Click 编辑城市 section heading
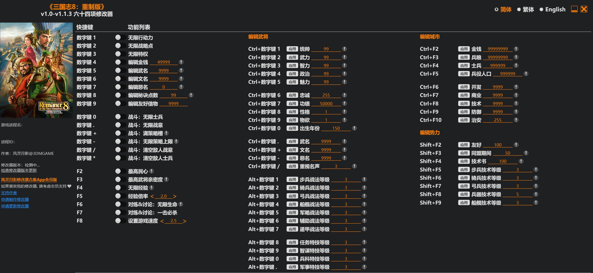593x273 pixels. 430,37
